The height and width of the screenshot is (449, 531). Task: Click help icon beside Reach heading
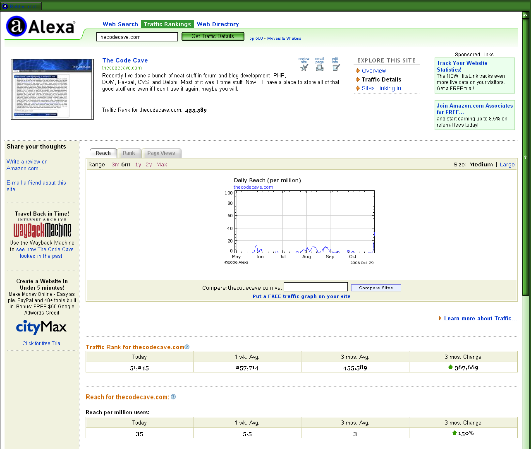coord(173,397)
